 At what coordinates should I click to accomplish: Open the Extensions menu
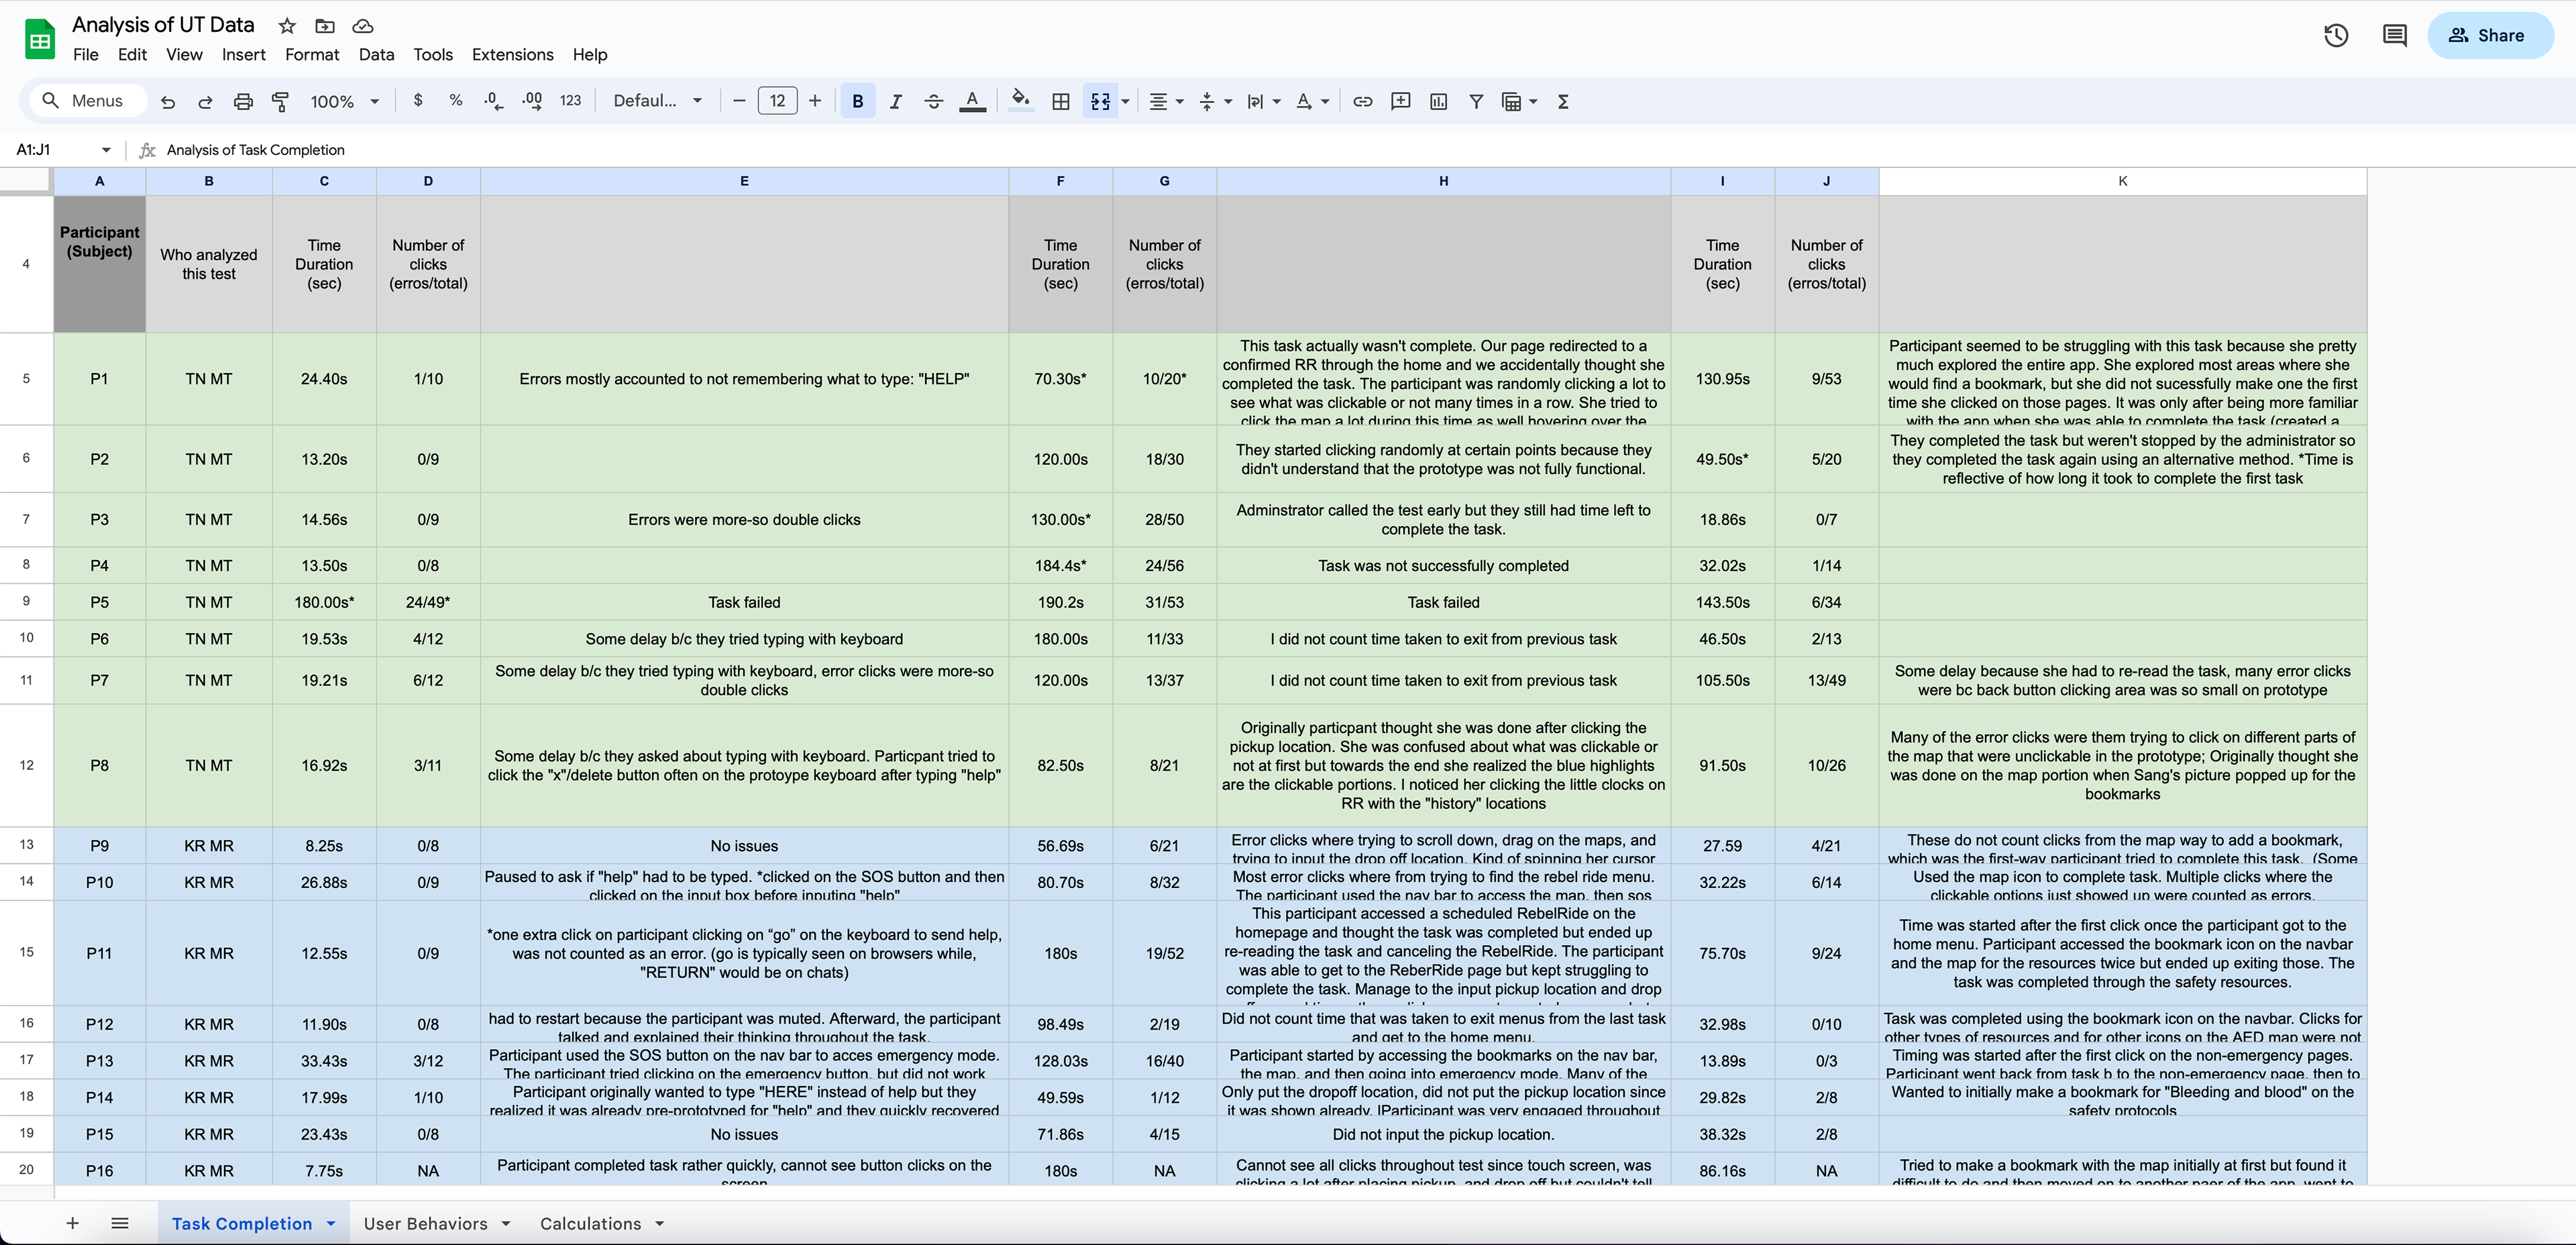click(513, 55)
